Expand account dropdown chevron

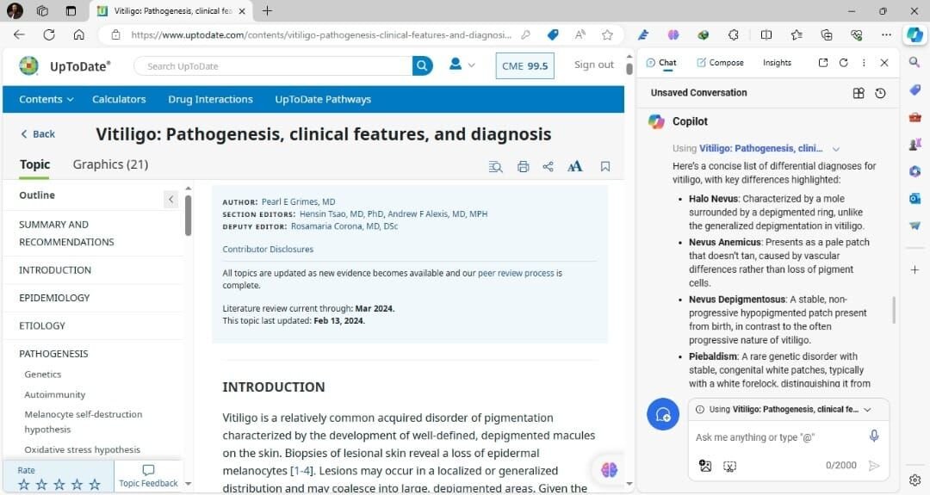coord(472,65)
